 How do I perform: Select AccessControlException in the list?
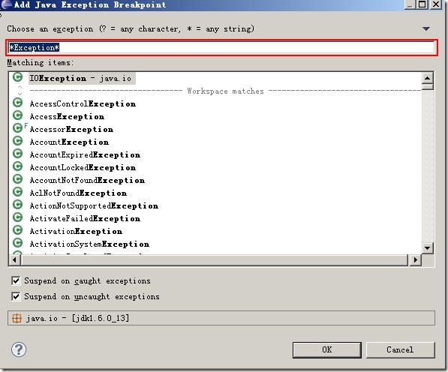(83, 103)
